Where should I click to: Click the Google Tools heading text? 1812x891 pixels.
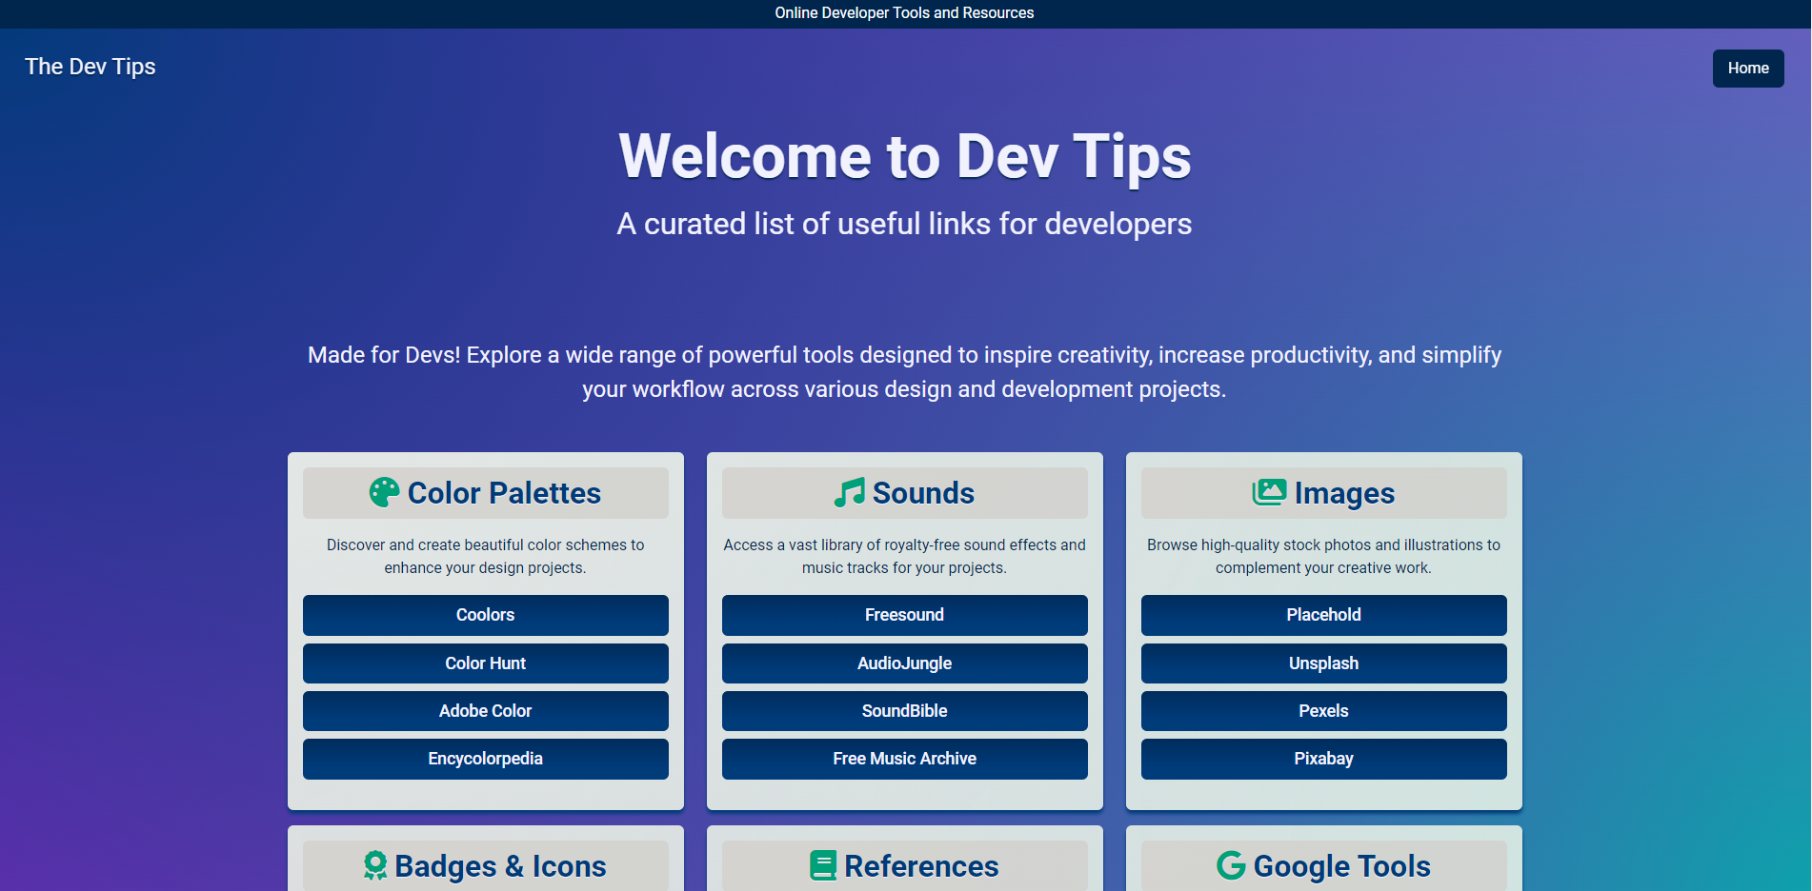[x=1341, y=866]
